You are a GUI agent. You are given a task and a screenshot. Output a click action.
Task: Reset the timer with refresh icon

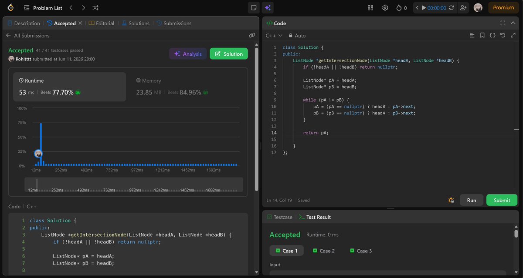pos(452,8)
